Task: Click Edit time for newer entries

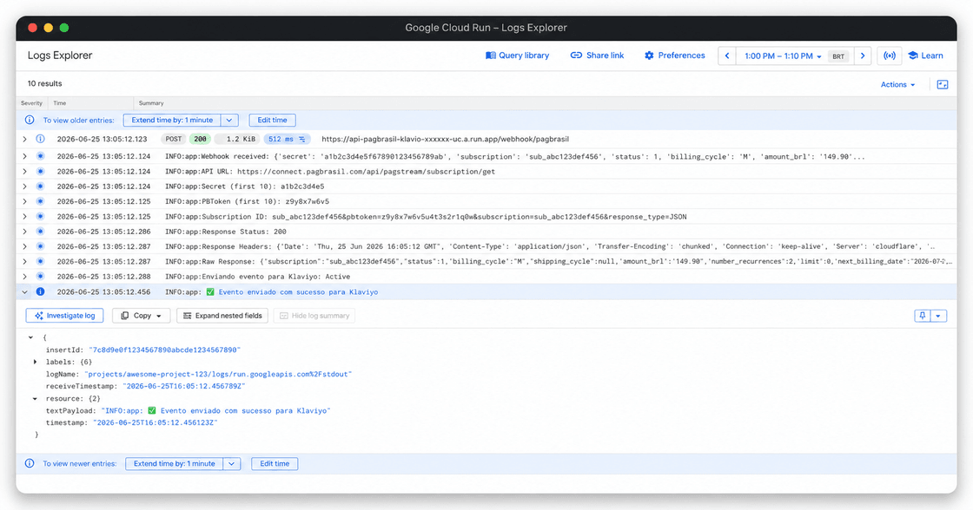Action: pos(275,463)
